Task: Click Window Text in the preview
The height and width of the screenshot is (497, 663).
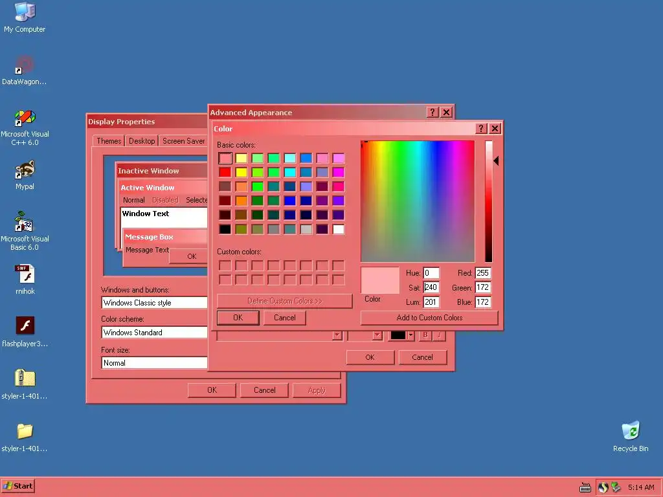Action: tap(146, 214)
